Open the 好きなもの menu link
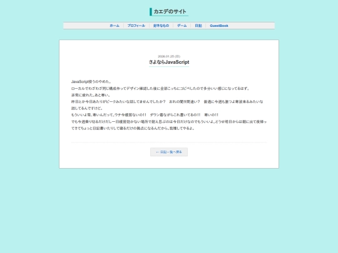This screenshot has height=253, width=338. point(161,26)
